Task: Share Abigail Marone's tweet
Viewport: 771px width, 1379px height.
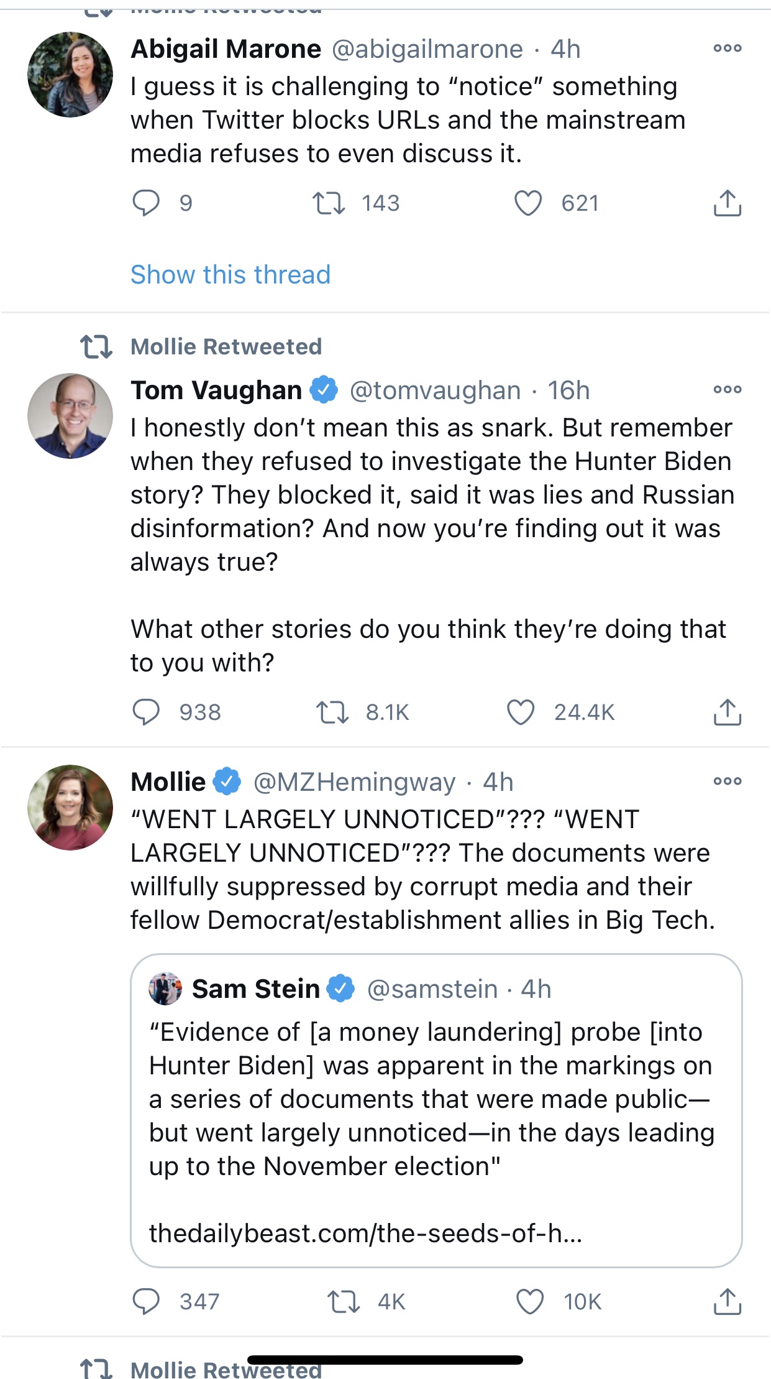Action: (x=727, y=203)
